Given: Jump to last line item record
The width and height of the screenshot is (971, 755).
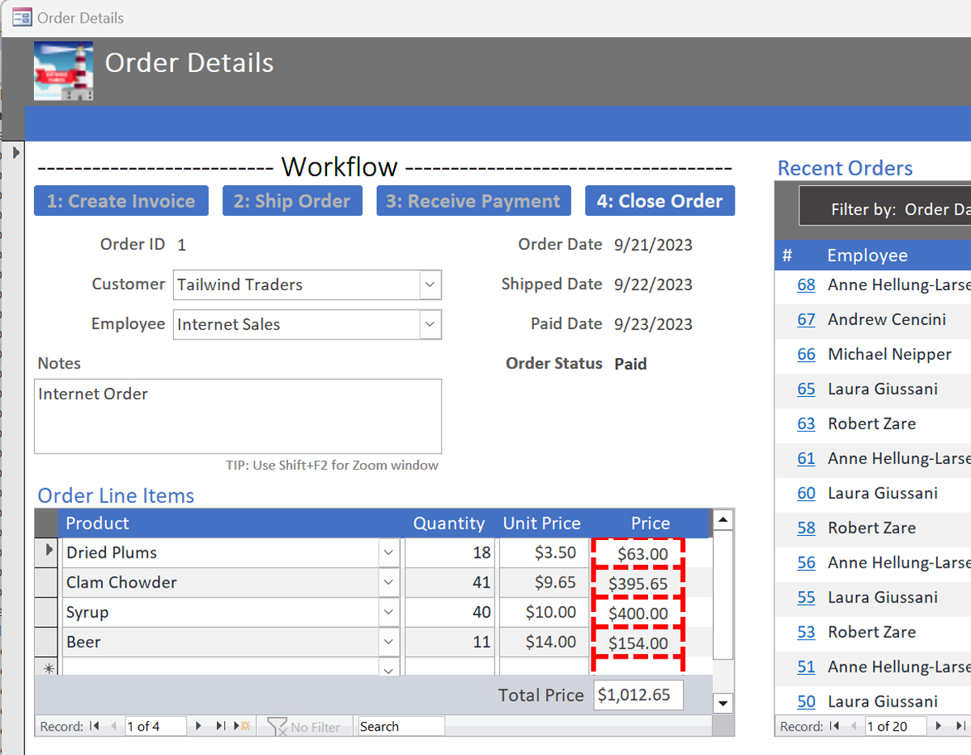Looking at the screenshot, I should (220, 726).
